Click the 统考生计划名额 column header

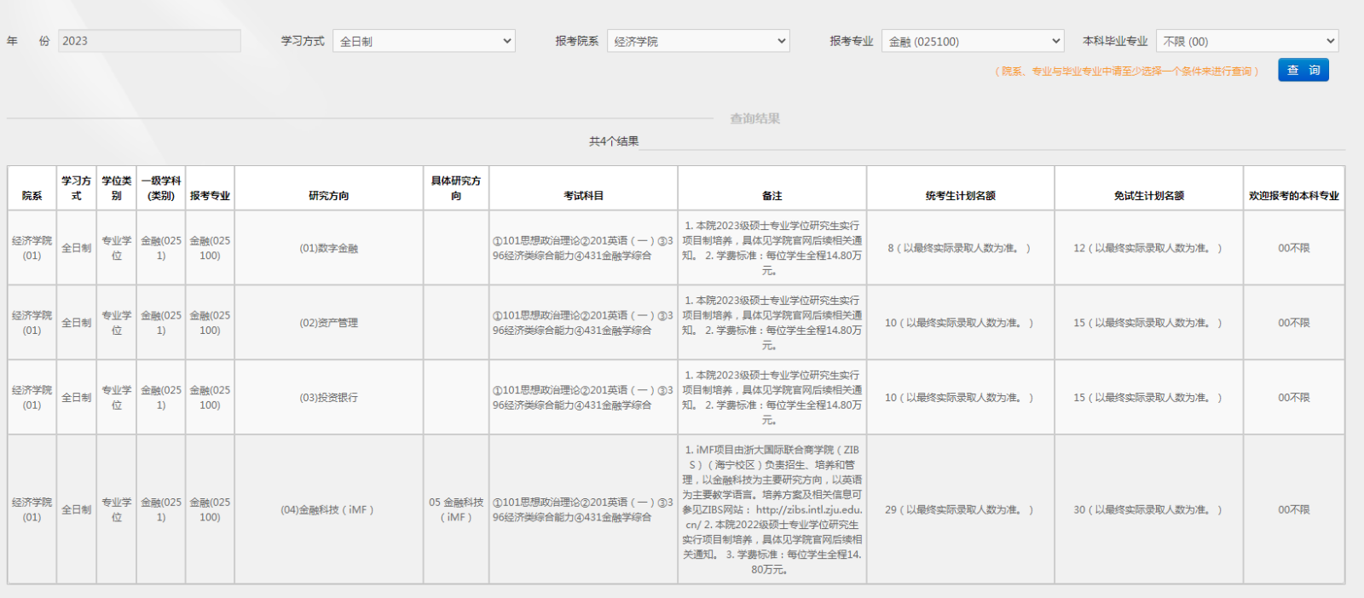click(961, 188)
